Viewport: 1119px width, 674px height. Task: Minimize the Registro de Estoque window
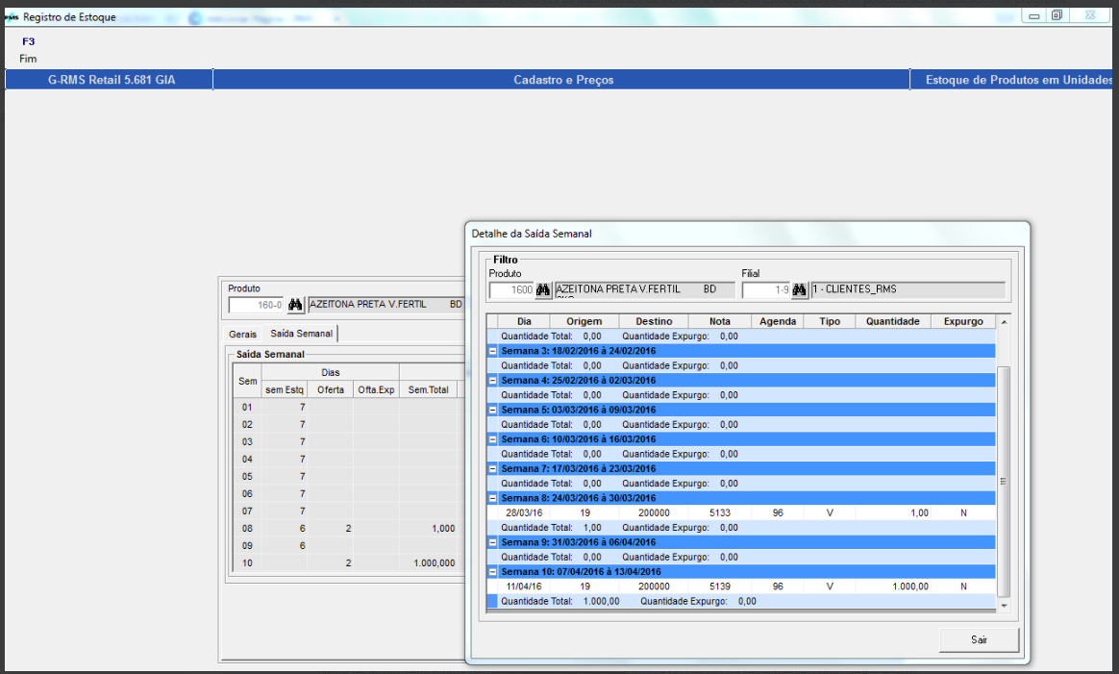(x=1033, y=15)
